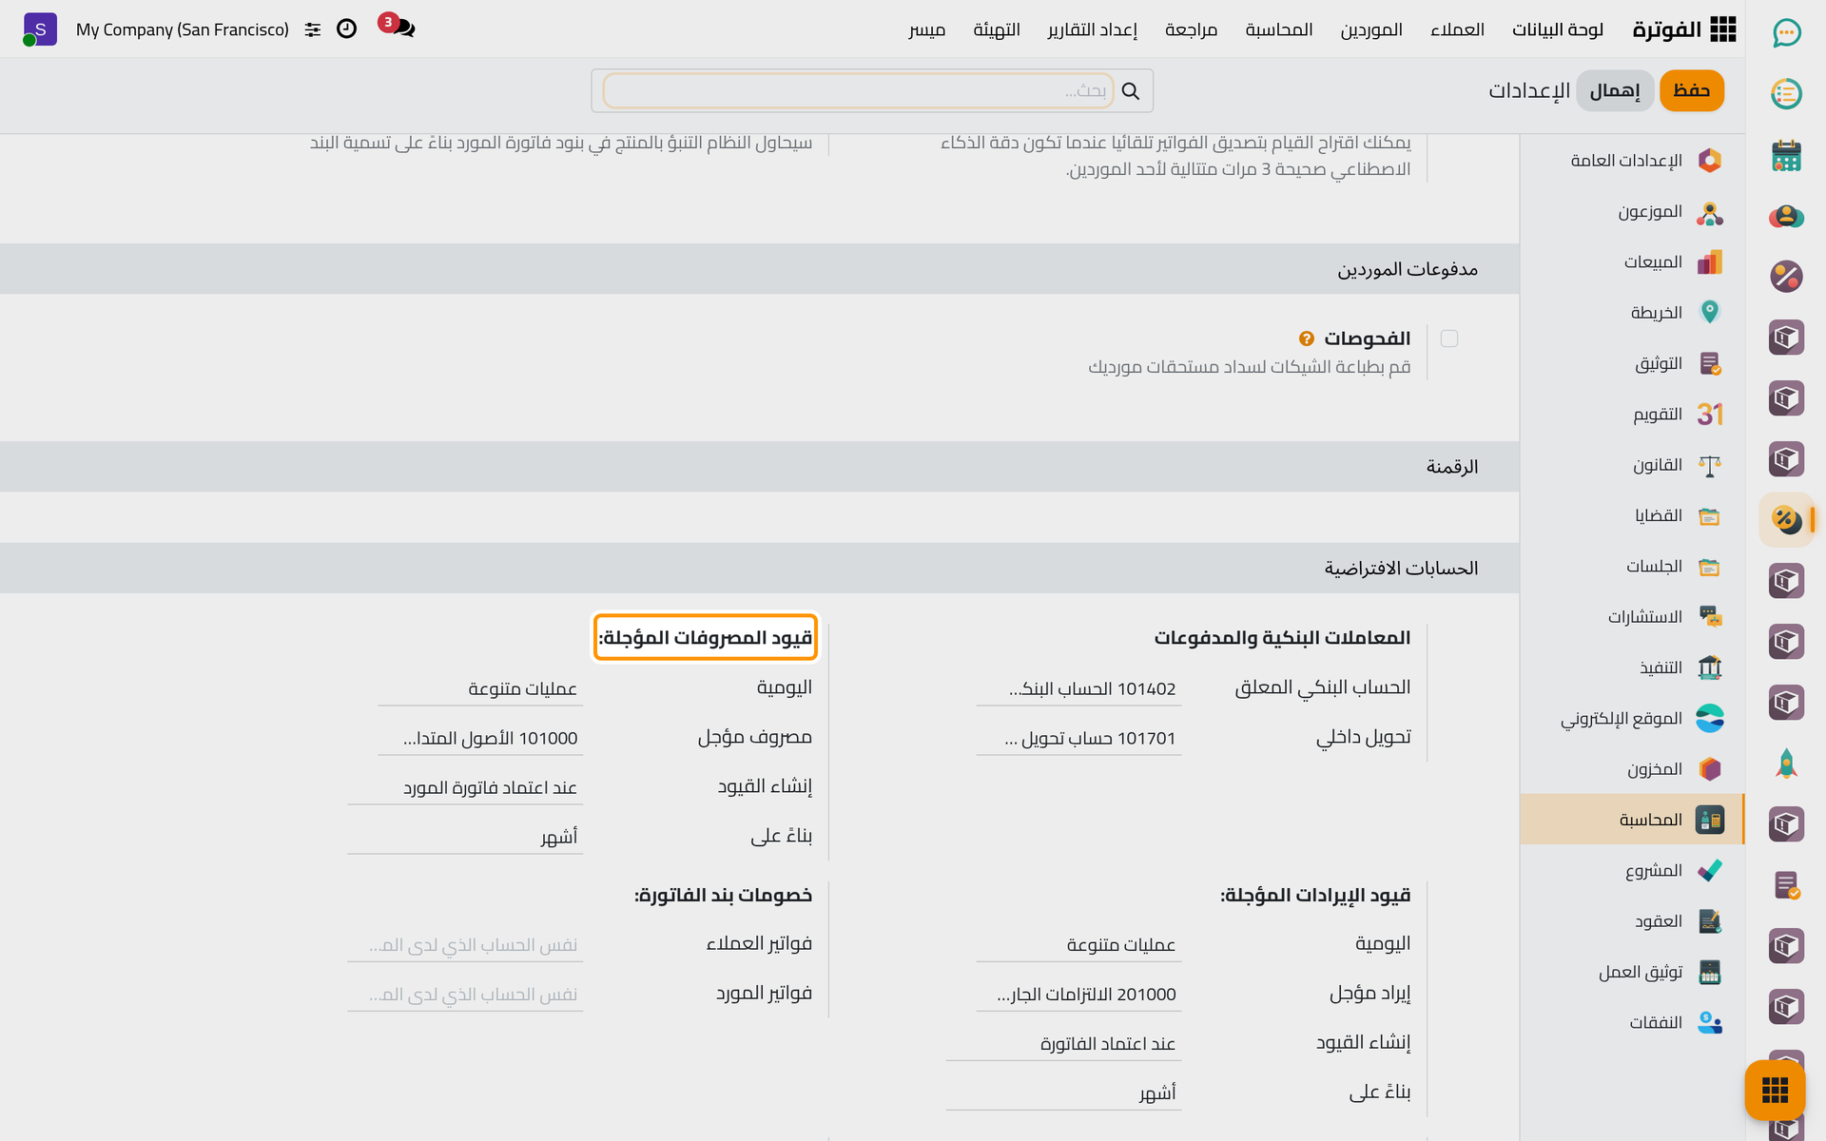Click the user avatar S icon

[x=39, y=29]
